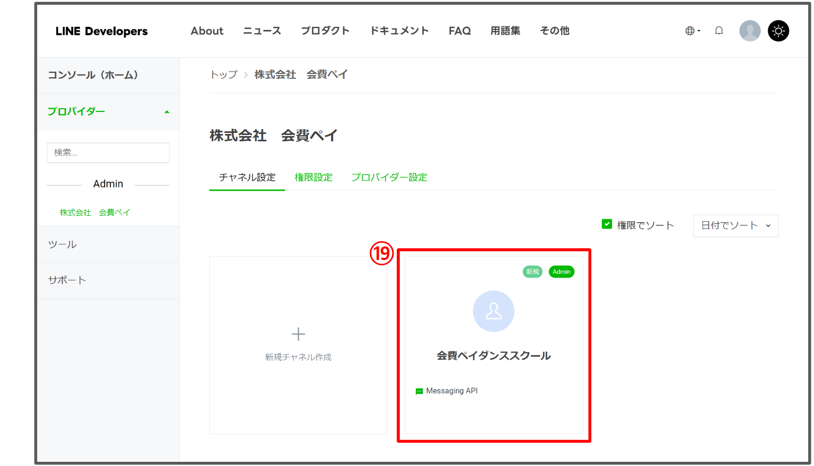Open the notifications bell

click(x=719, y=31)
